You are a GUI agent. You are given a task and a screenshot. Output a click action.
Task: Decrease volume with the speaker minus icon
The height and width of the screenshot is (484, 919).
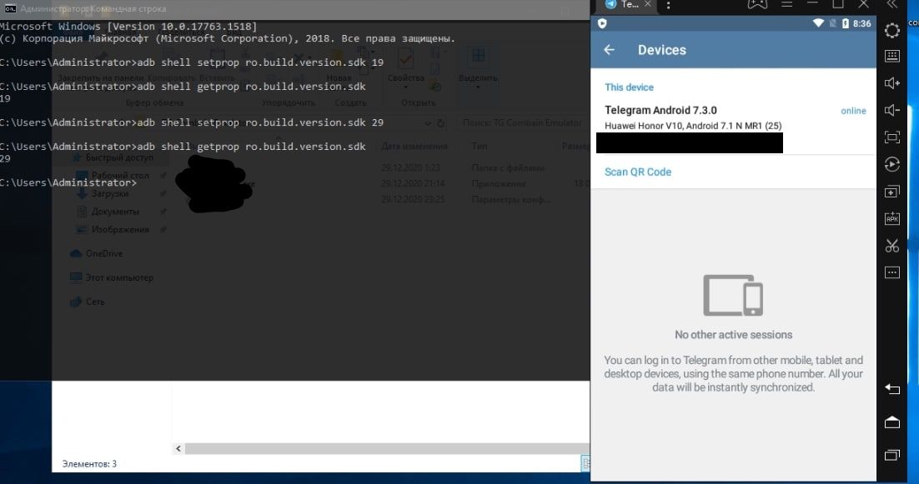pos(892,110)
